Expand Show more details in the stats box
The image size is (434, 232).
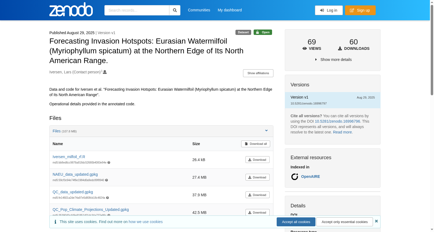tap(333, 60)
